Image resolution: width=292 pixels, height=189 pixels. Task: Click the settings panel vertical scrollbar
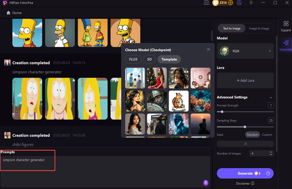click(x=276, y=94)
